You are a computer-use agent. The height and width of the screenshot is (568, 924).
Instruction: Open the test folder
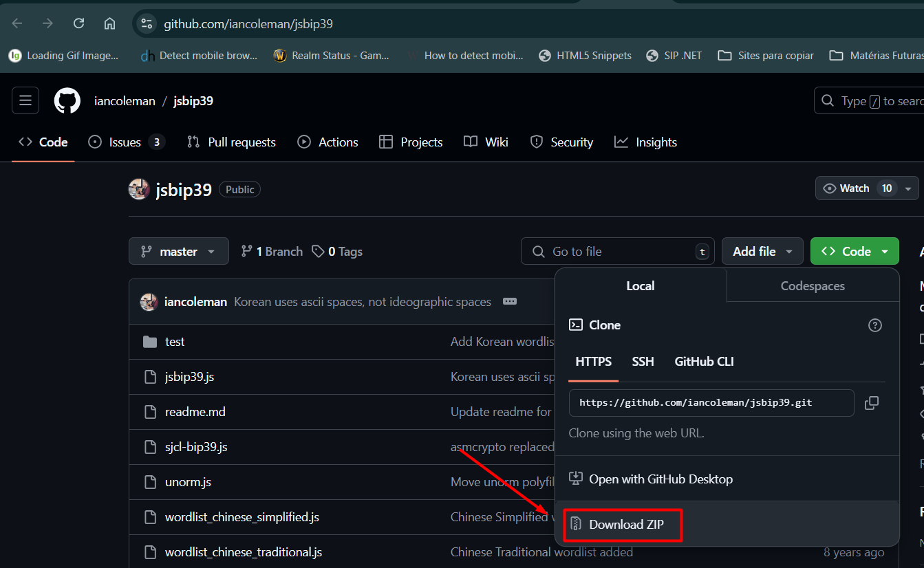pos(175,342)
